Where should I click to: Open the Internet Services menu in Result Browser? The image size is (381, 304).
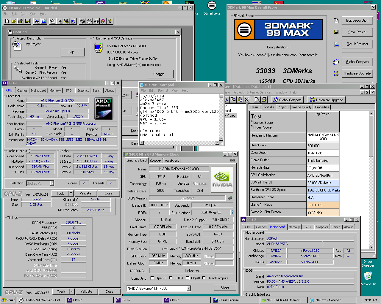click(x=259, y=92)
